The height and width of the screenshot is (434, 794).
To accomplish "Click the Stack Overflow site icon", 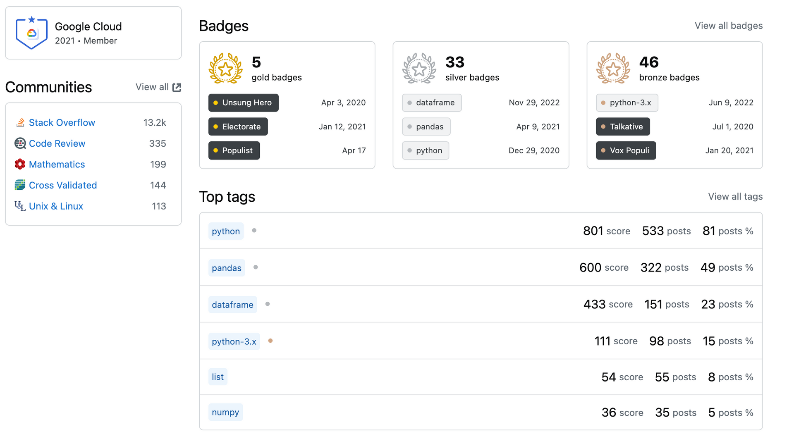I will tap(20, 123).
